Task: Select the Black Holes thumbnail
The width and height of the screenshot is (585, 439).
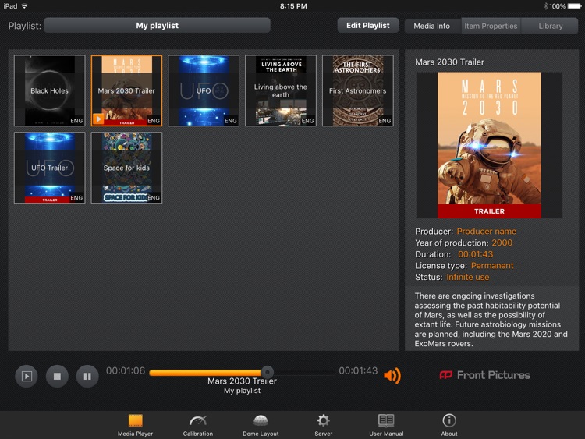Action: tap(50, 90)
